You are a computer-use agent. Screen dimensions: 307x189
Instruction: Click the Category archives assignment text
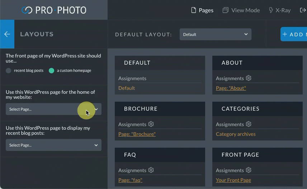[x=236, y=134]
